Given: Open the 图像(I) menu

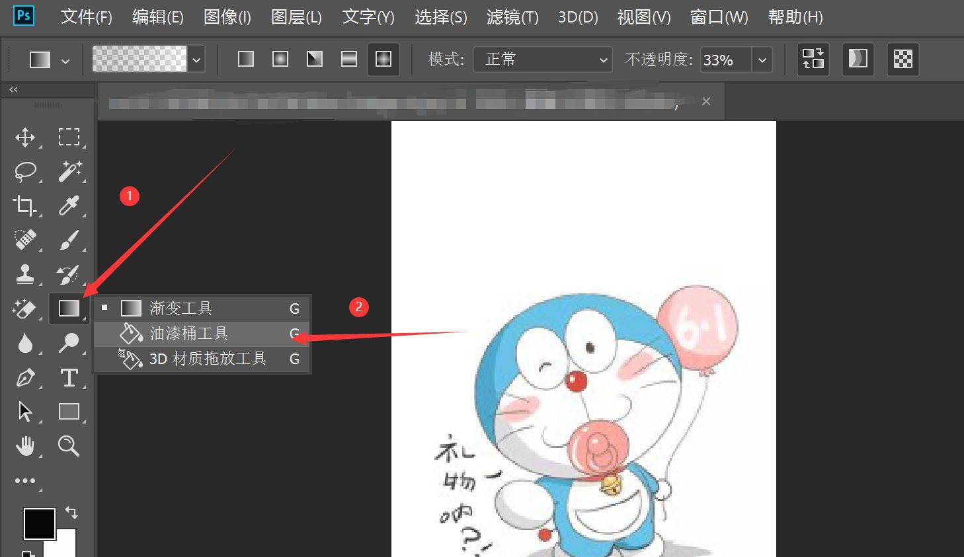Looking at the screenshot, I should pos(227,17).
